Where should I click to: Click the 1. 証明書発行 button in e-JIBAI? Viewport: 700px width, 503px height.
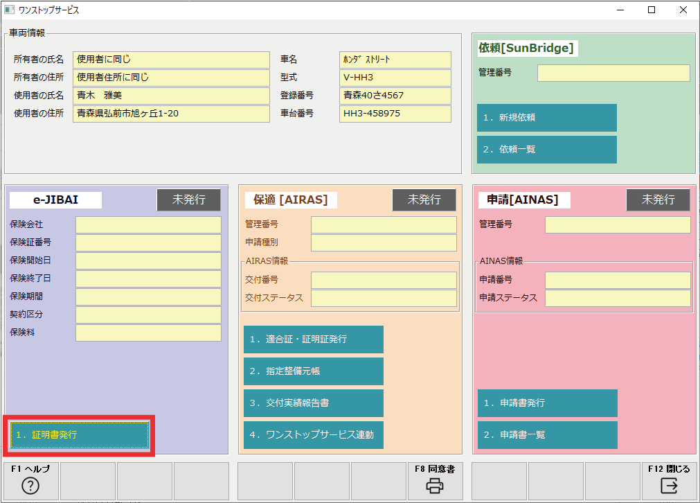coord(80,434)
